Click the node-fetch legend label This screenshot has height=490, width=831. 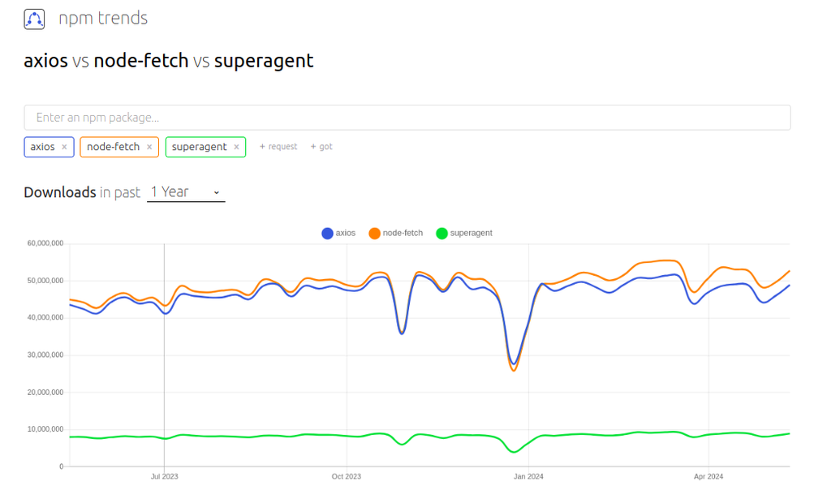click(x=403, y=233)
